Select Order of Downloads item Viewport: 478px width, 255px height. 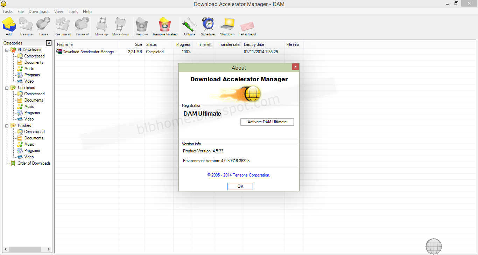click(x=34, y=163)
